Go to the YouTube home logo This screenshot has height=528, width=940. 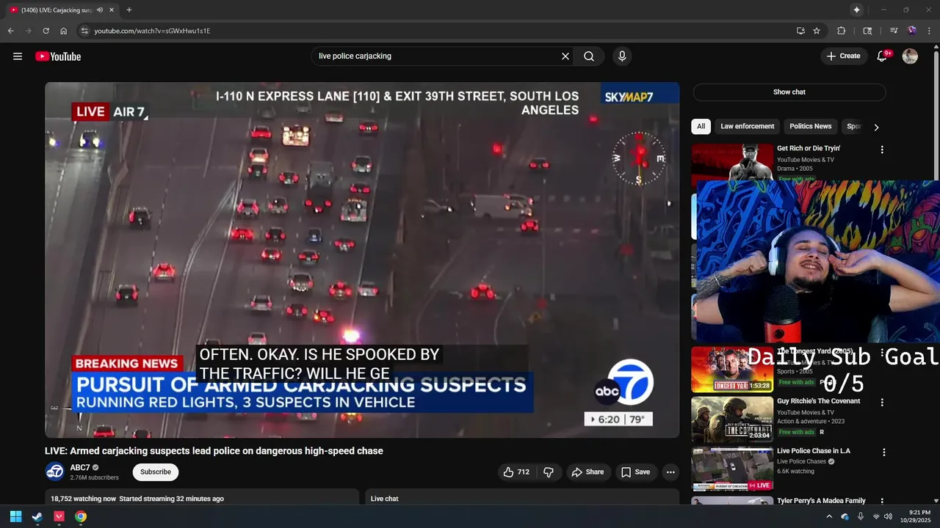point(58,56)
